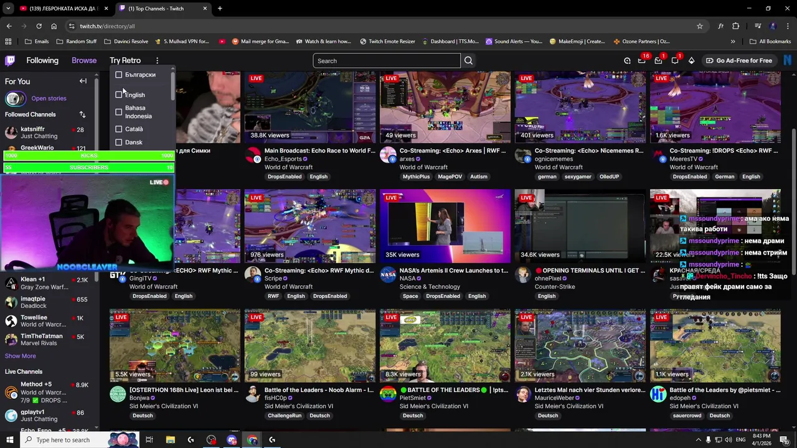This screenshot has height=448, width=797.
Task: Click the MythicPlus tag on axes stream
Action: pos(416,177)
